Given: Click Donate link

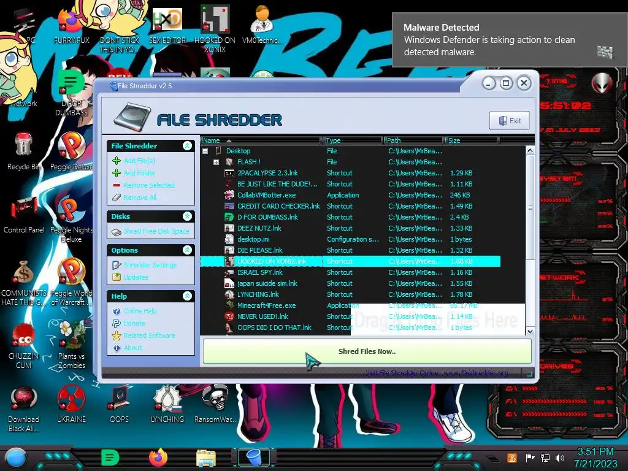Looking at the screenshot, I should tap(134, 323).
